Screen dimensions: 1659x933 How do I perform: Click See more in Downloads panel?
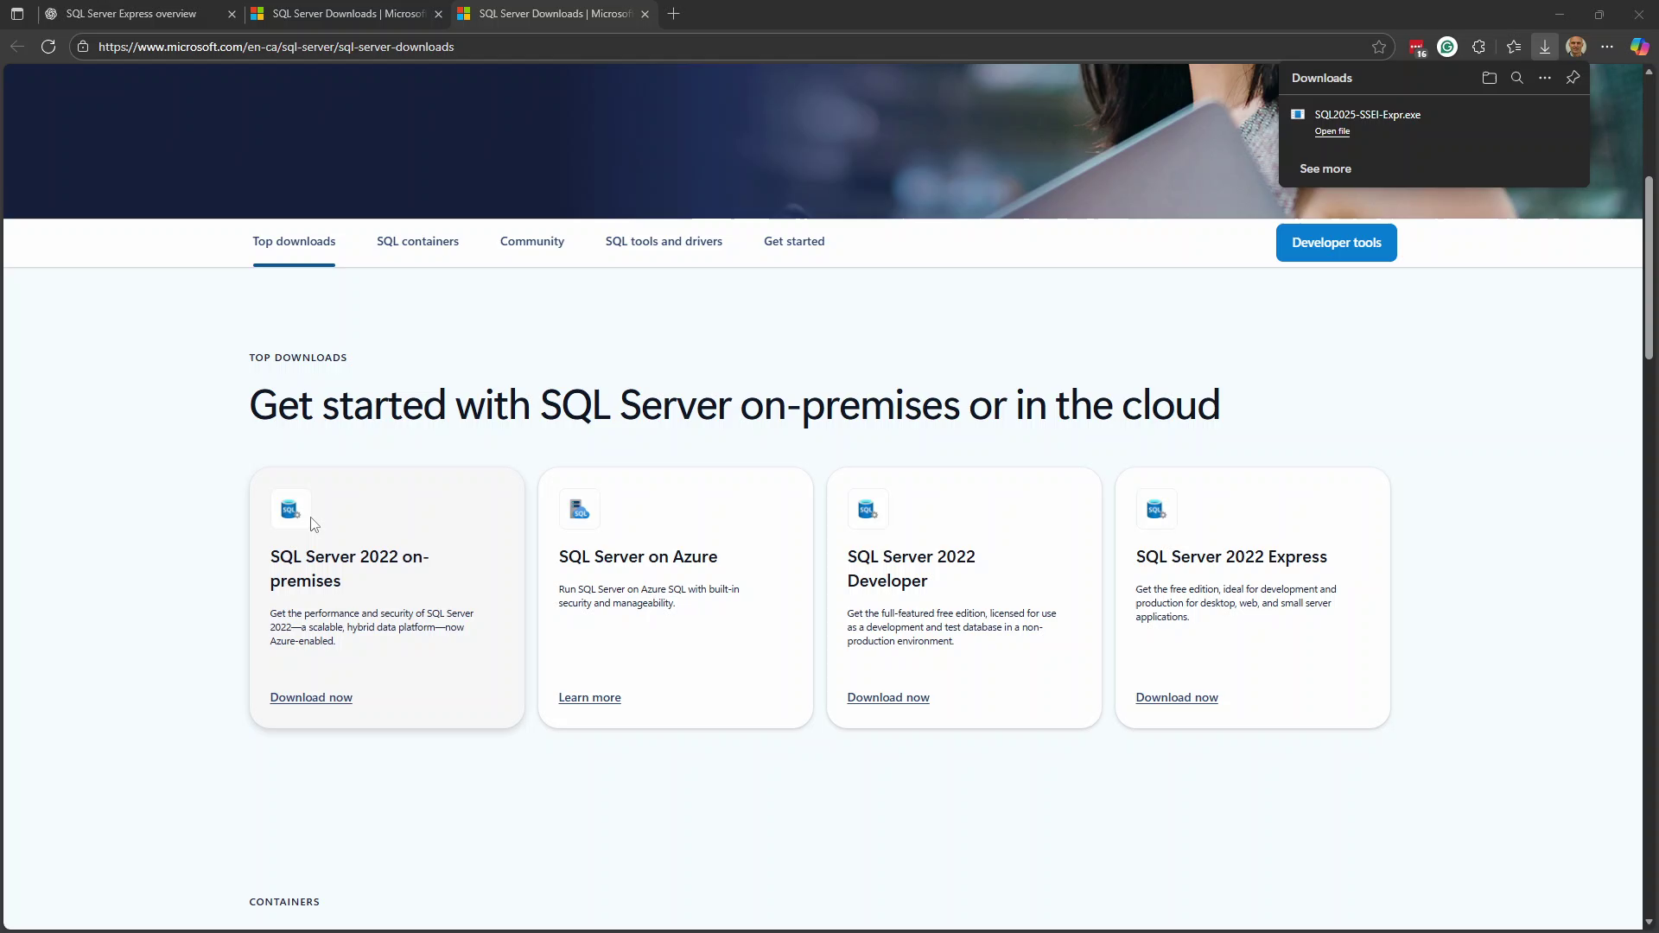pos(1325,168)
